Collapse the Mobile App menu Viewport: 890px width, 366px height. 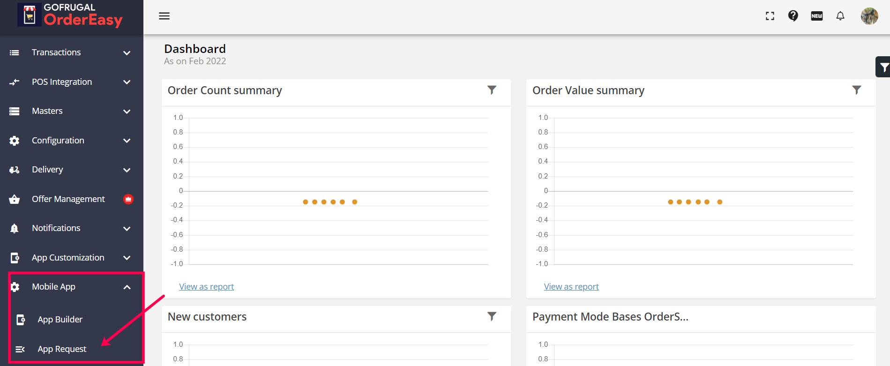pyautogui.click(x=127, y=287)
